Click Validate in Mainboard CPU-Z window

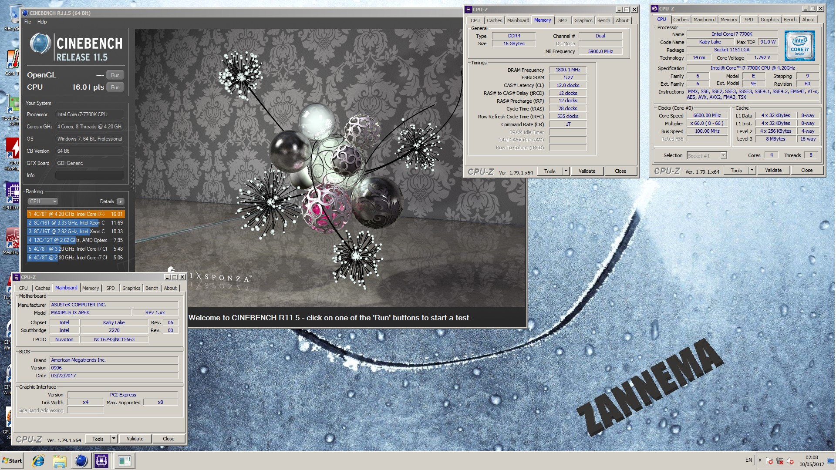coord(135,439)
